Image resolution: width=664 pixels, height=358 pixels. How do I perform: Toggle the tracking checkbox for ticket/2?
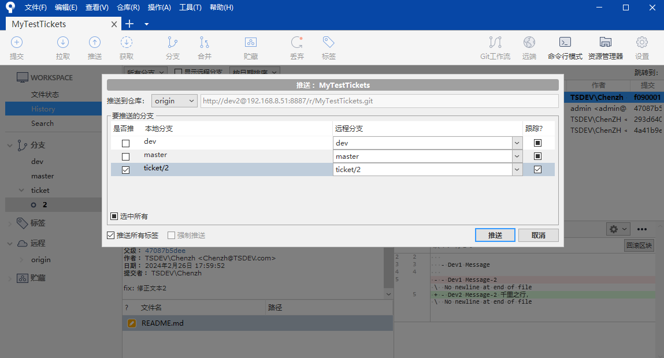pyautogui.click(x=538, y=169)
